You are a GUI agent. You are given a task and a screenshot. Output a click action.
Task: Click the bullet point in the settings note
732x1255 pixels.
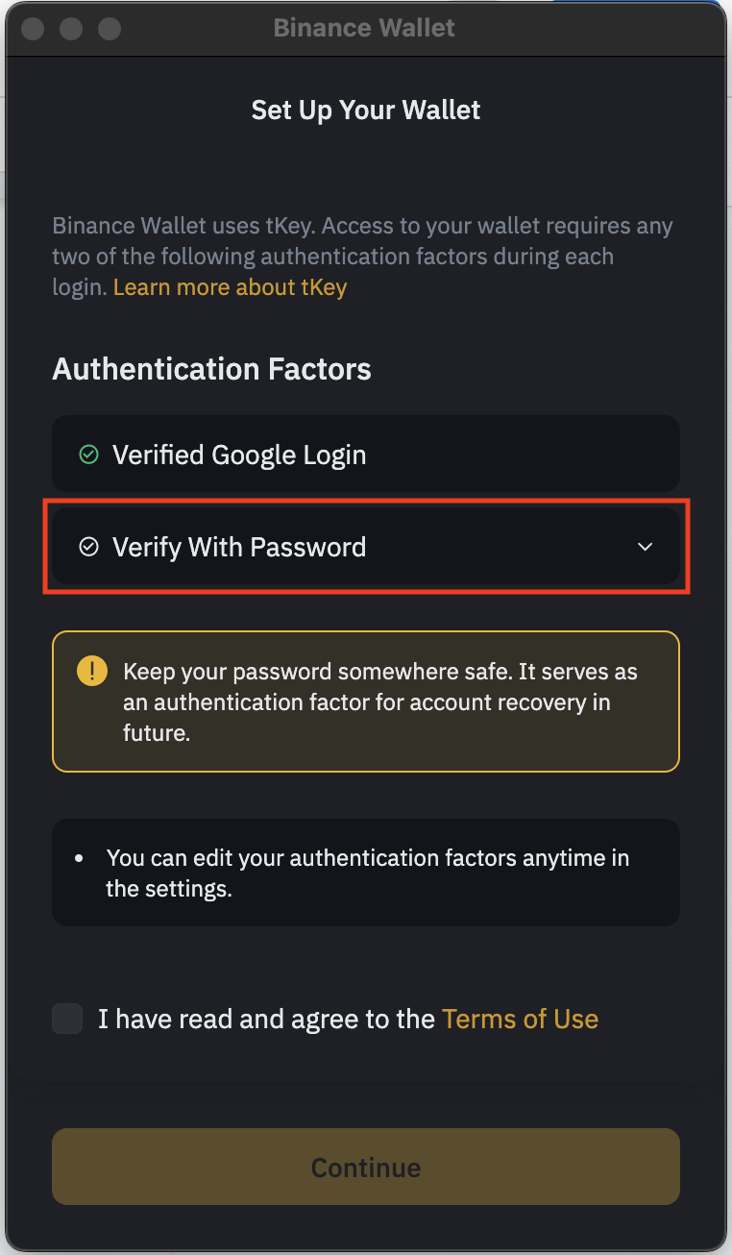coord(81,858)
